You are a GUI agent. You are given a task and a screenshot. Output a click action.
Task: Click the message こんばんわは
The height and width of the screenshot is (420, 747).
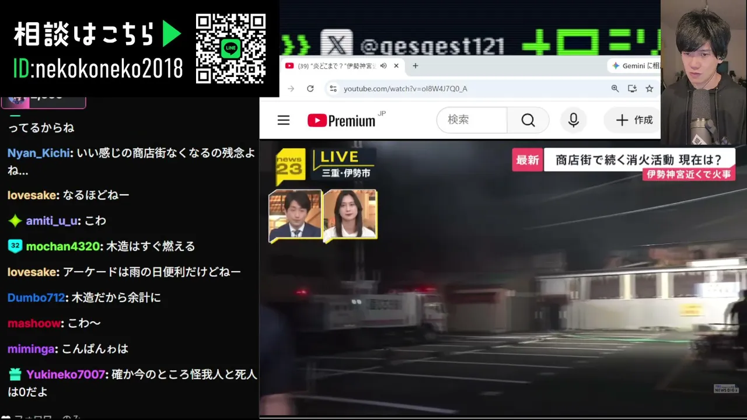point(95,349)
